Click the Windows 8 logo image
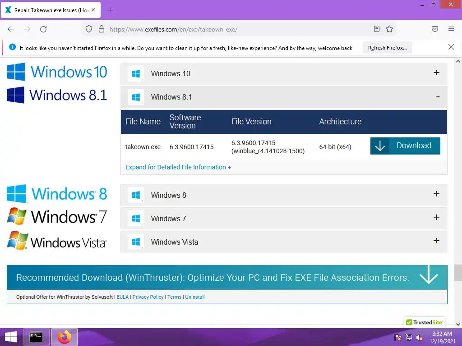Screen dimensions: 462x346 (57, 194)
